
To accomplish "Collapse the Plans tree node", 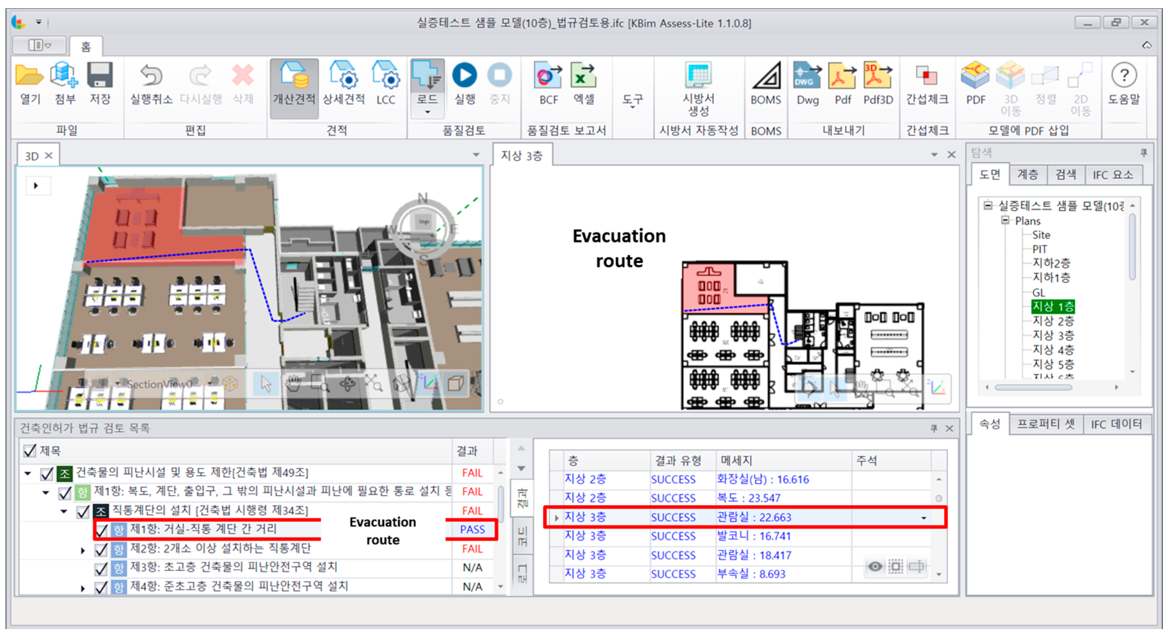I will (x=1005, y=220).
